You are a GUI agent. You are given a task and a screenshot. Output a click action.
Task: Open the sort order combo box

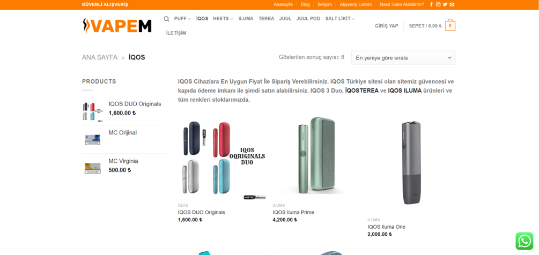coord(403,58)
